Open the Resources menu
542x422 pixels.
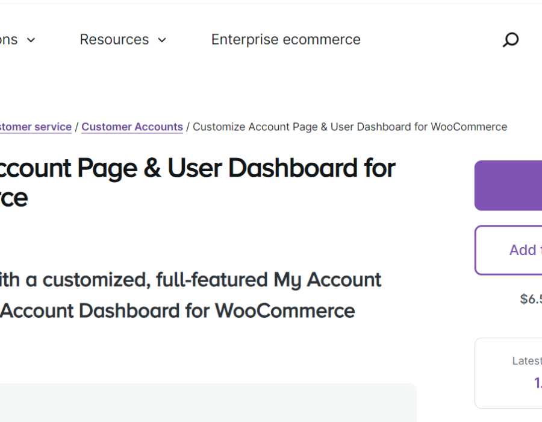coord(114,40)
